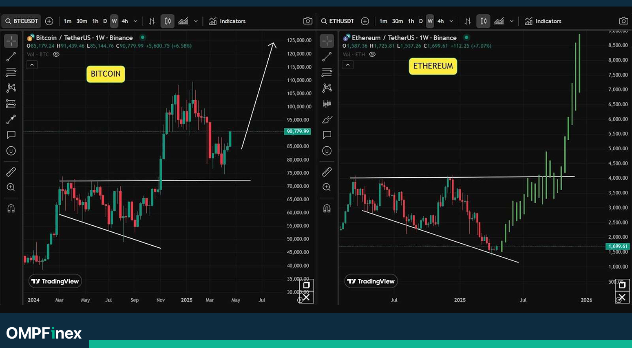Select the ruler measure tool in Bitcoin chart
This screenshot has width=632, height=348.
(x=11, y=172)
